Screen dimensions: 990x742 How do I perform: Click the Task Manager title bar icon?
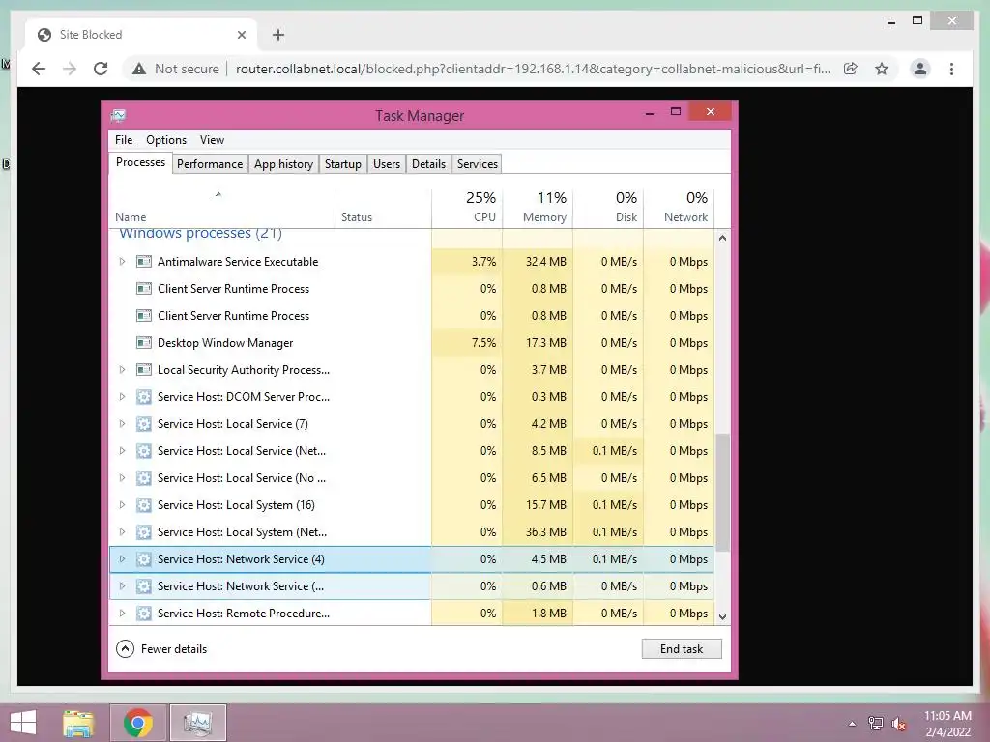point(118,116)
